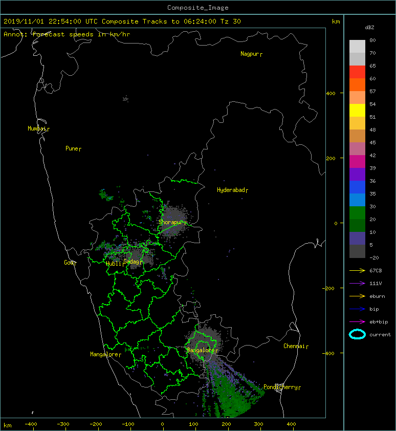The width and height of the screenshot is (396, 431).
Task: Click the Composite_Image title text
Action: tap(198, 8)
